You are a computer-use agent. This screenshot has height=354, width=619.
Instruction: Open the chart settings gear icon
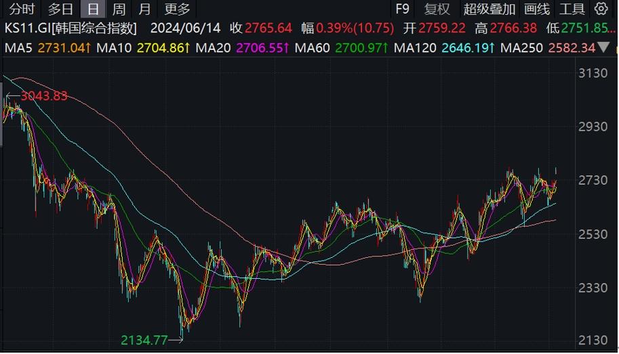pos(601,9)
